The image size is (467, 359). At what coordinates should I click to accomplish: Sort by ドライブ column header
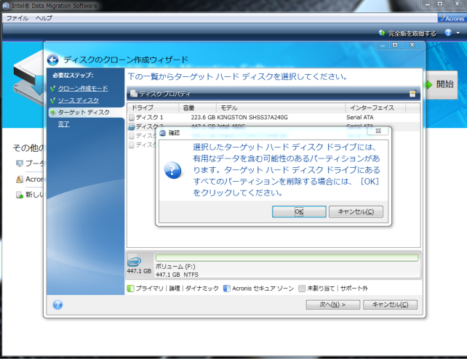tap(153, 108)
